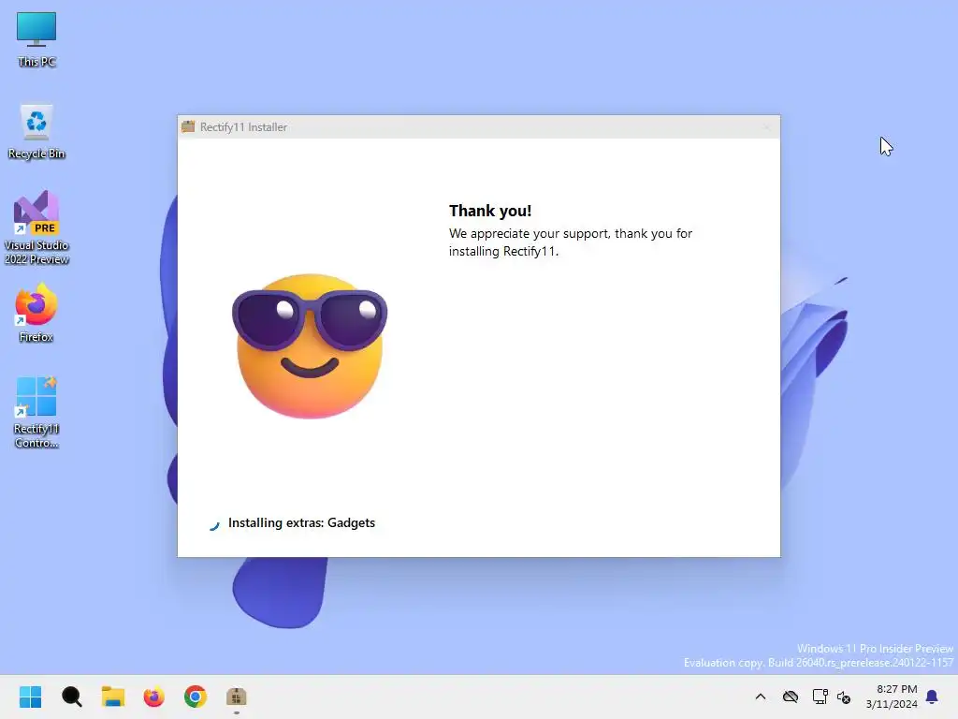Screen dimensions: 958x719
Task: Click 'We appreciate your support' message
Action: click(x=571, y=242)
